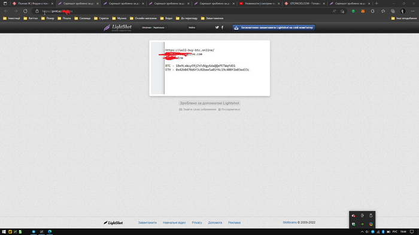419x235 pixels.
Task: Open Edge browser from taskbar
Action: [50, 232]
